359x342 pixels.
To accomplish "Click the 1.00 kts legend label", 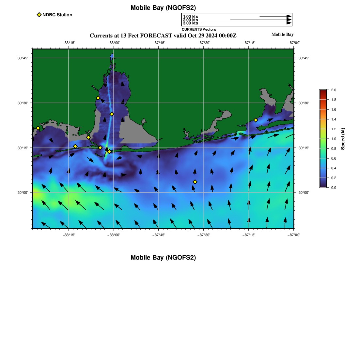I will (x=191, y=17).
